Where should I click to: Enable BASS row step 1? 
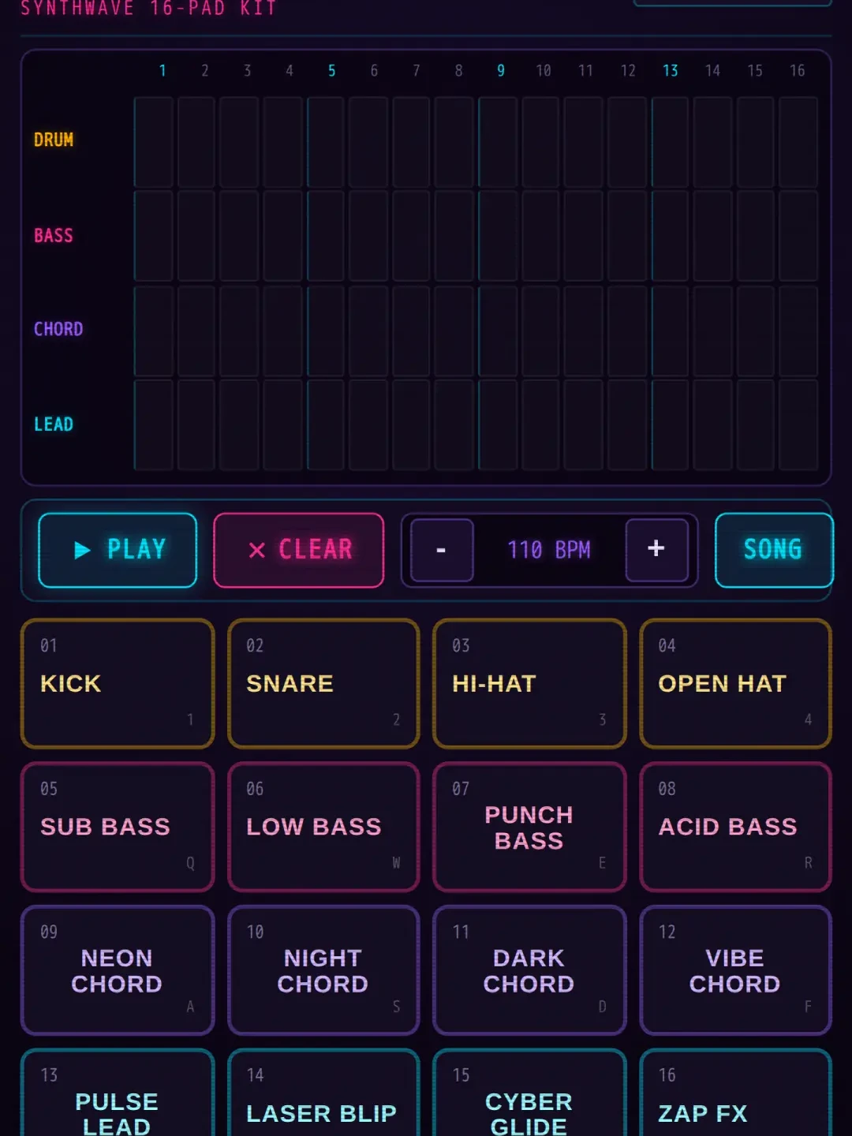(x=154, y=236)
